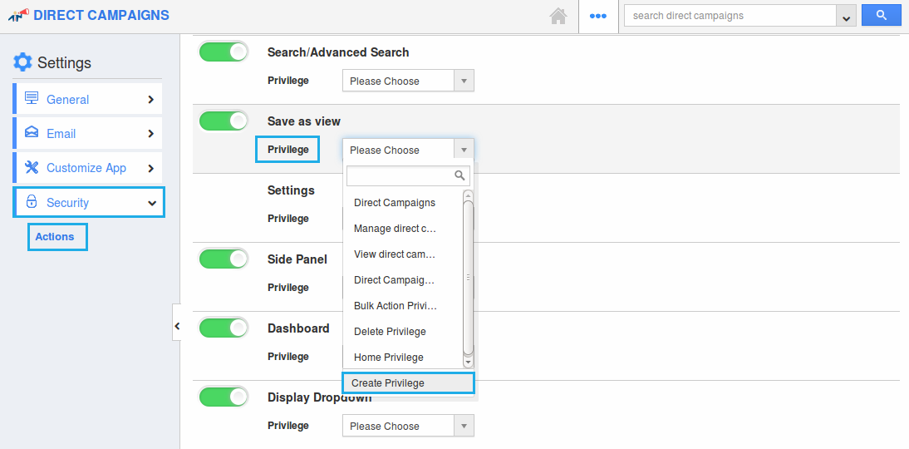Turn off the Display Dropdown toggle
This screenshot has width=909, height=449.
(224, 397)
